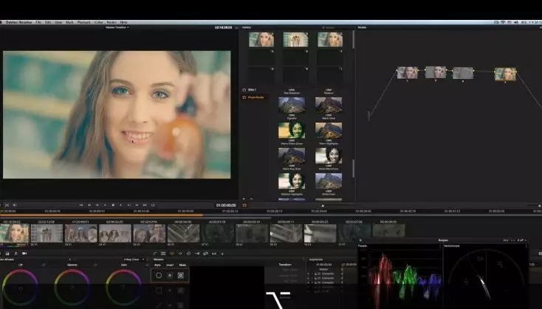Open the View menu
The height and width of the screenshot is (309, 542).
coord(58,22)
